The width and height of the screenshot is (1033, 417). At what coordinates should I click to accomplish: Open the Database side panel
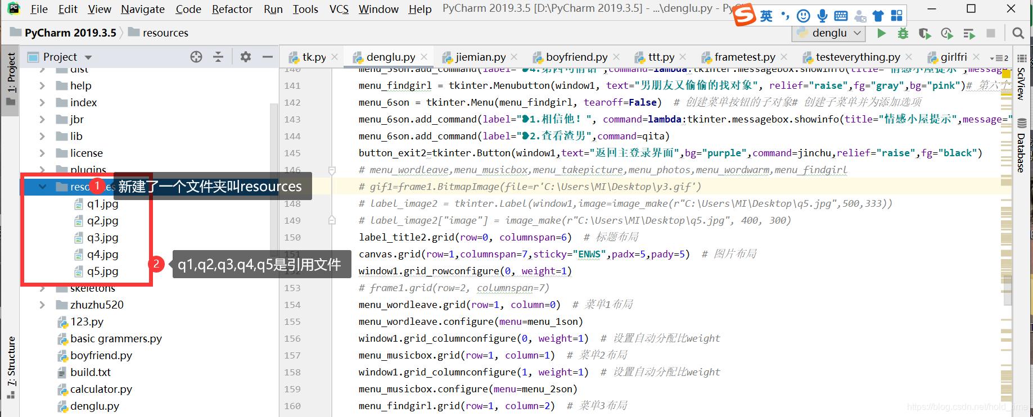[1022, 145]
